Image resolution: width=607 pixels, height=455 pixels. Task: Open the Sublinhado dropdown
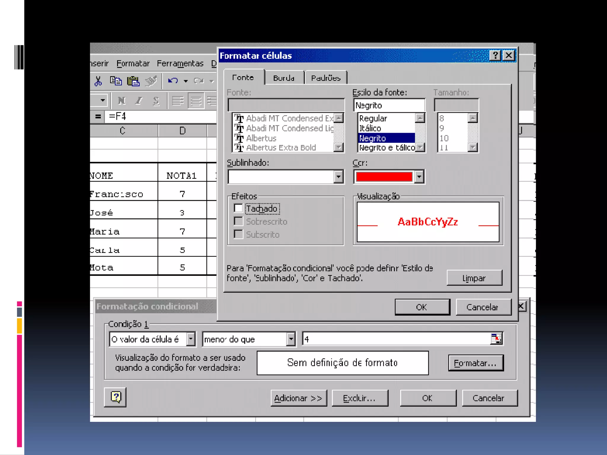338,177
